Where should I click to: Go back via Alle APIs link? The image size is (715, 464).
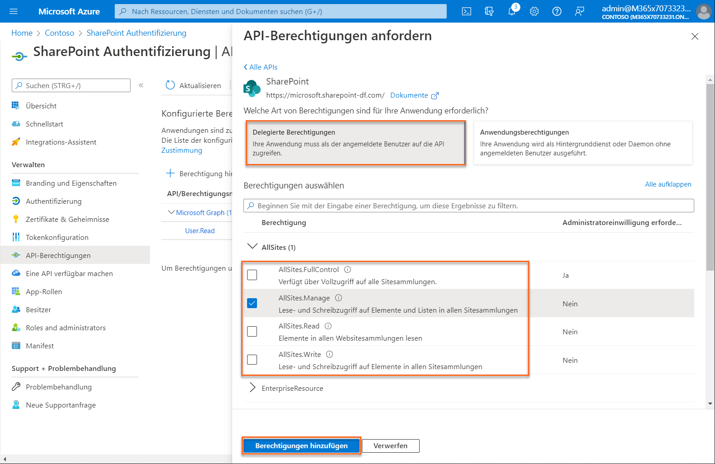261,67
